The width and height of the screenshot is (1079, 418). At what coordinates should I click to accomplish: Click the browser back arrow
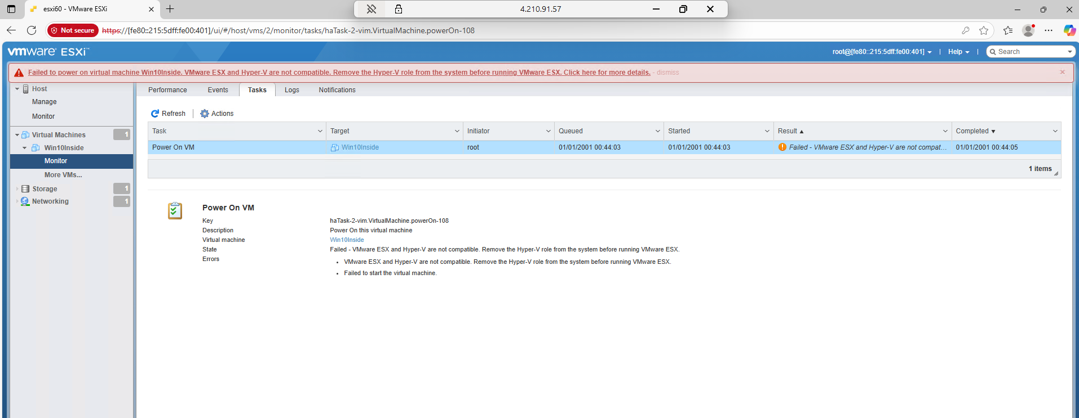point(11,30)
